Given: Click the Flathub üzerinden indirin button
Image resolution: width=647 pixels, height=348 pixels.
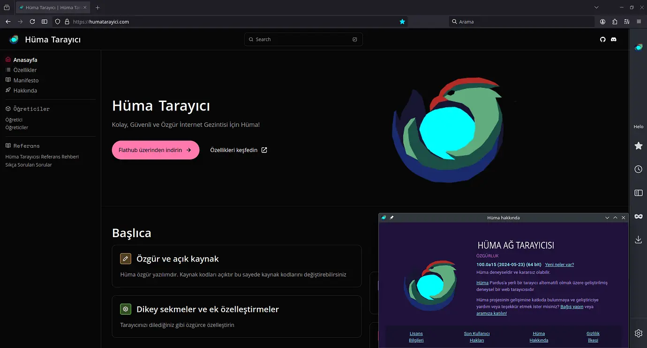Looking at the screenshot, I should tap(156, 150).
